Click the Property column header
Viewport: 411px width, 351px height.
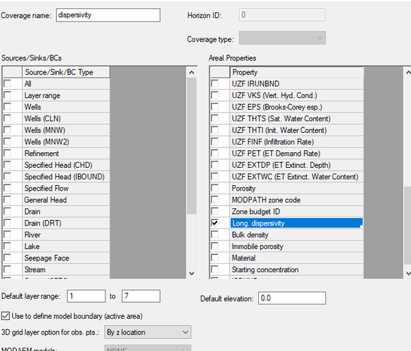pyautogui.click(x=296, y=72)
